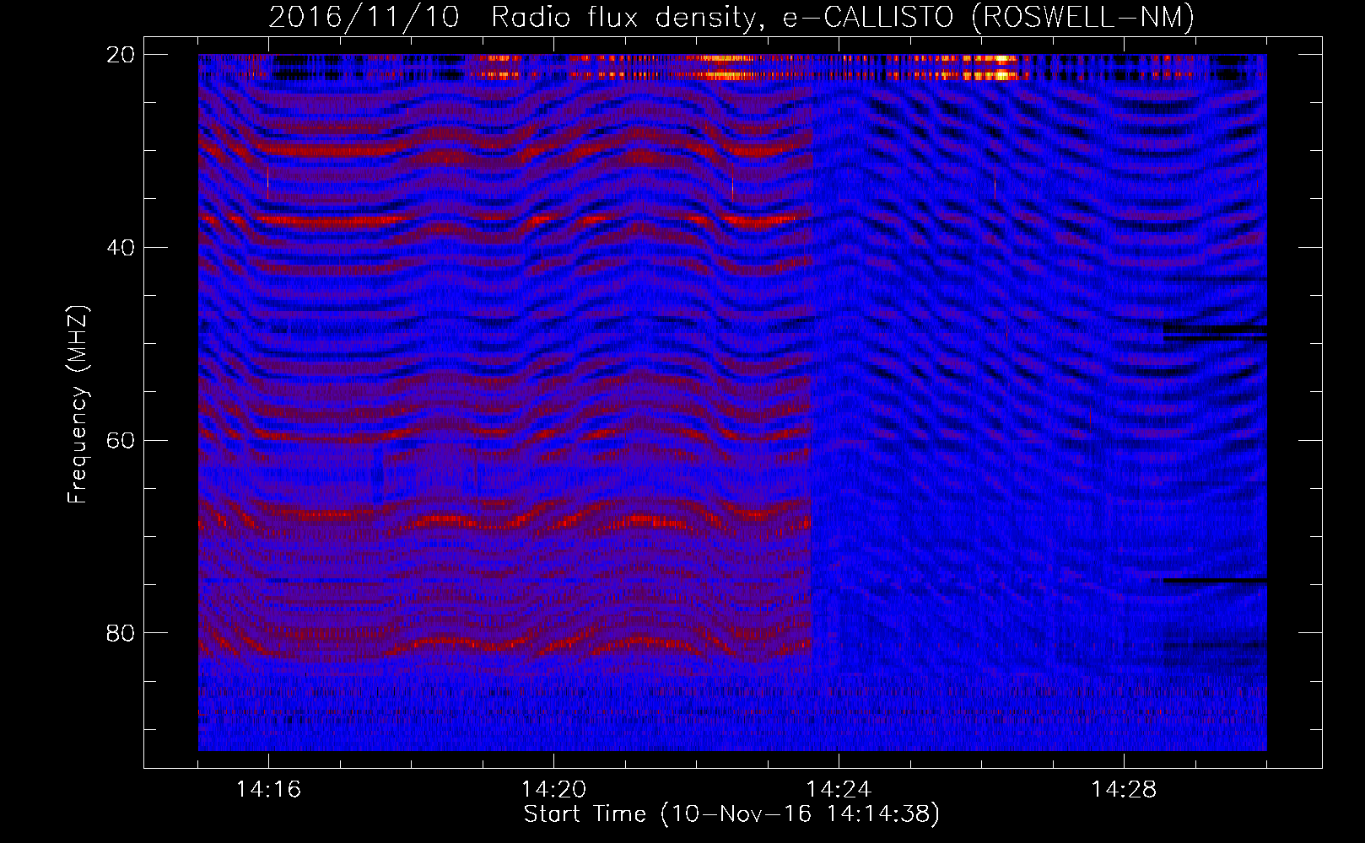The width and height of the screenshot is (1365, 843).
Task: Click the 20 frequency tick label
Action: pyautogui.click(x=121, y=55)
